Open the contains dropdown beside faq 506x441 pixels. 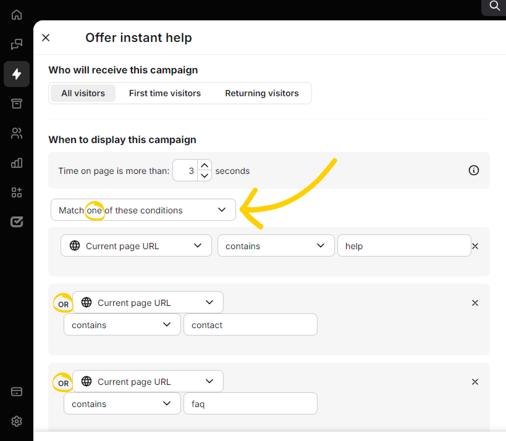click(122, 403)
